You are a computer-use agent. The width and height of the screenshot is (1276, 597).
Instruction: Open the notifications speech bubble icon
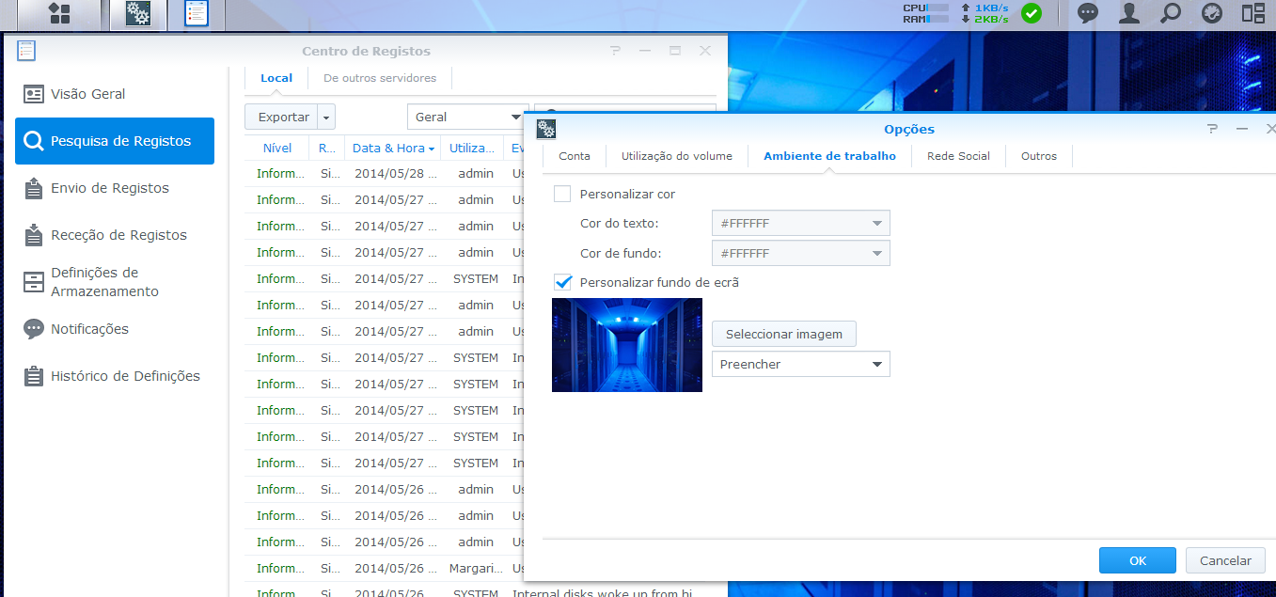point(1088,13)
